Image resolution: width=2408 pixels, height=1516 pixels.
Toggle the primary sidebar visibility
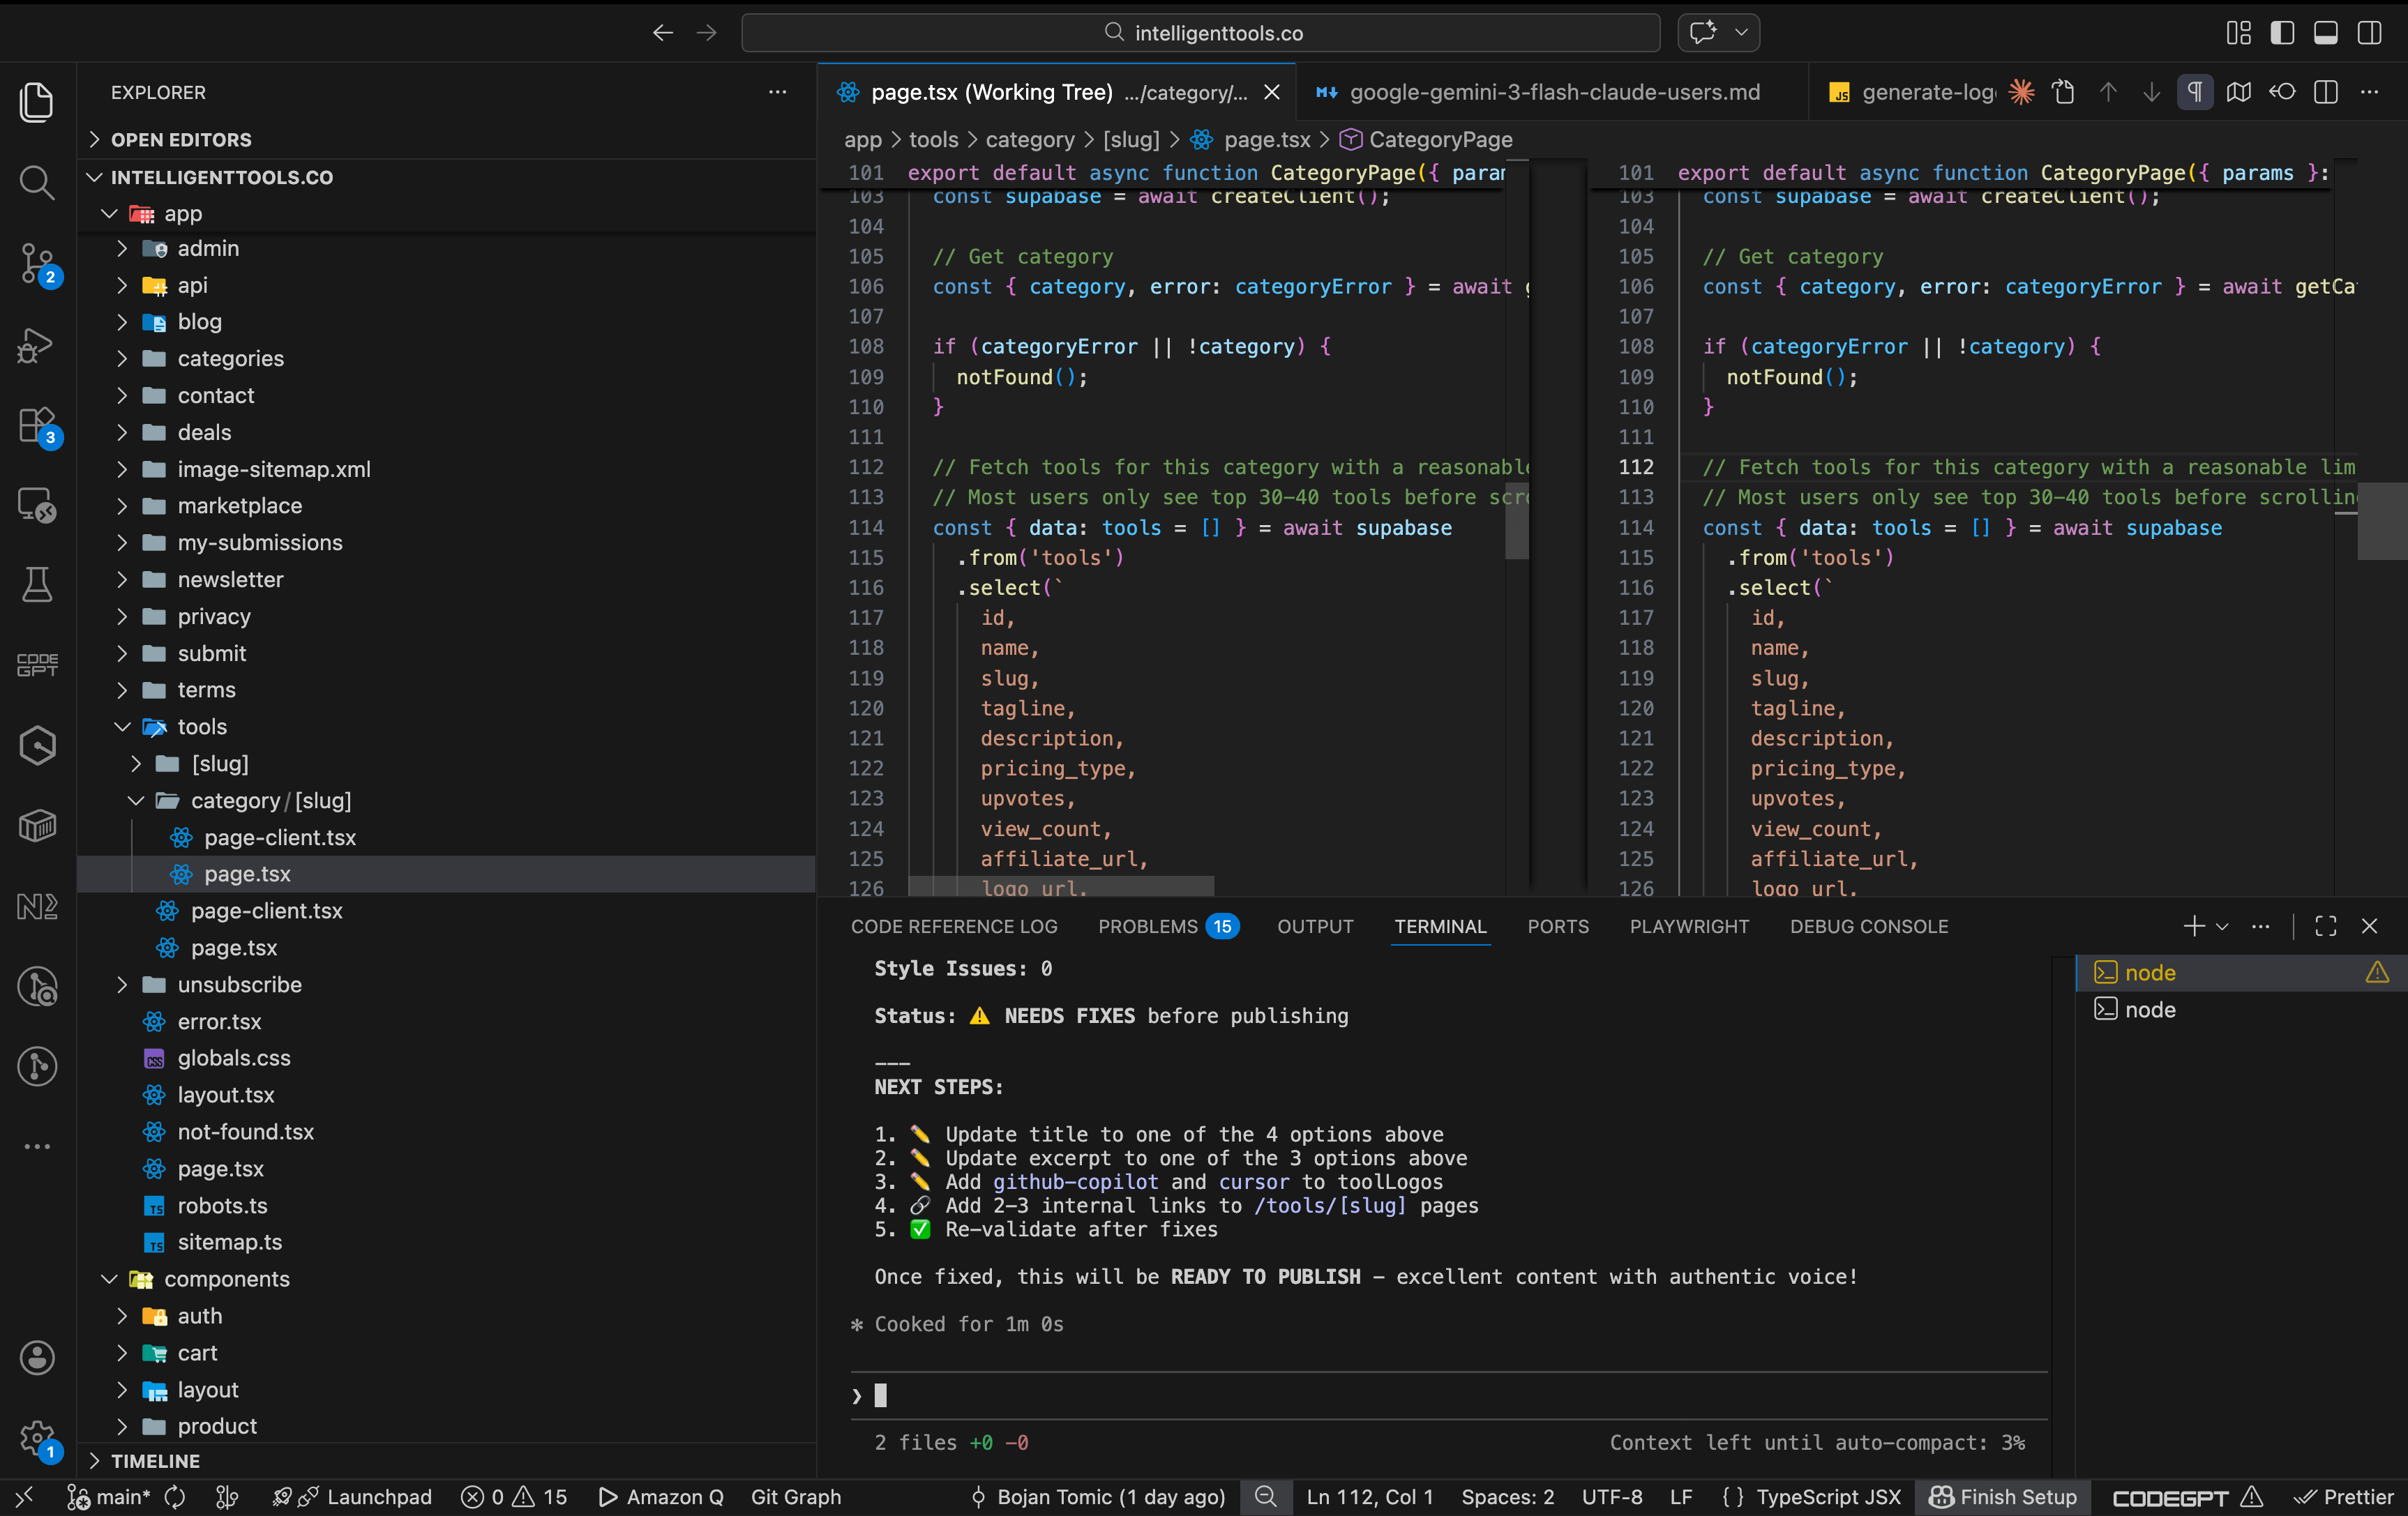(2282, 32)
